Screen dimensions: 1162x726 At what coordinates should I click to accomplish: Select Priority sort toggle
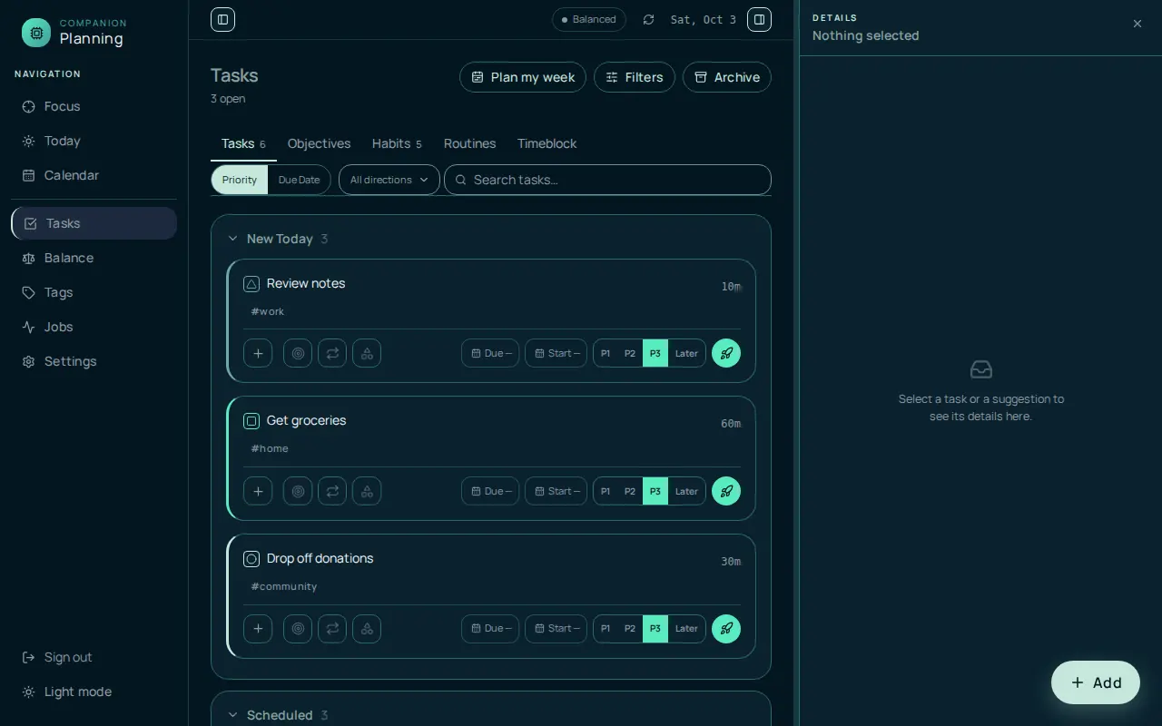[240, 180]
